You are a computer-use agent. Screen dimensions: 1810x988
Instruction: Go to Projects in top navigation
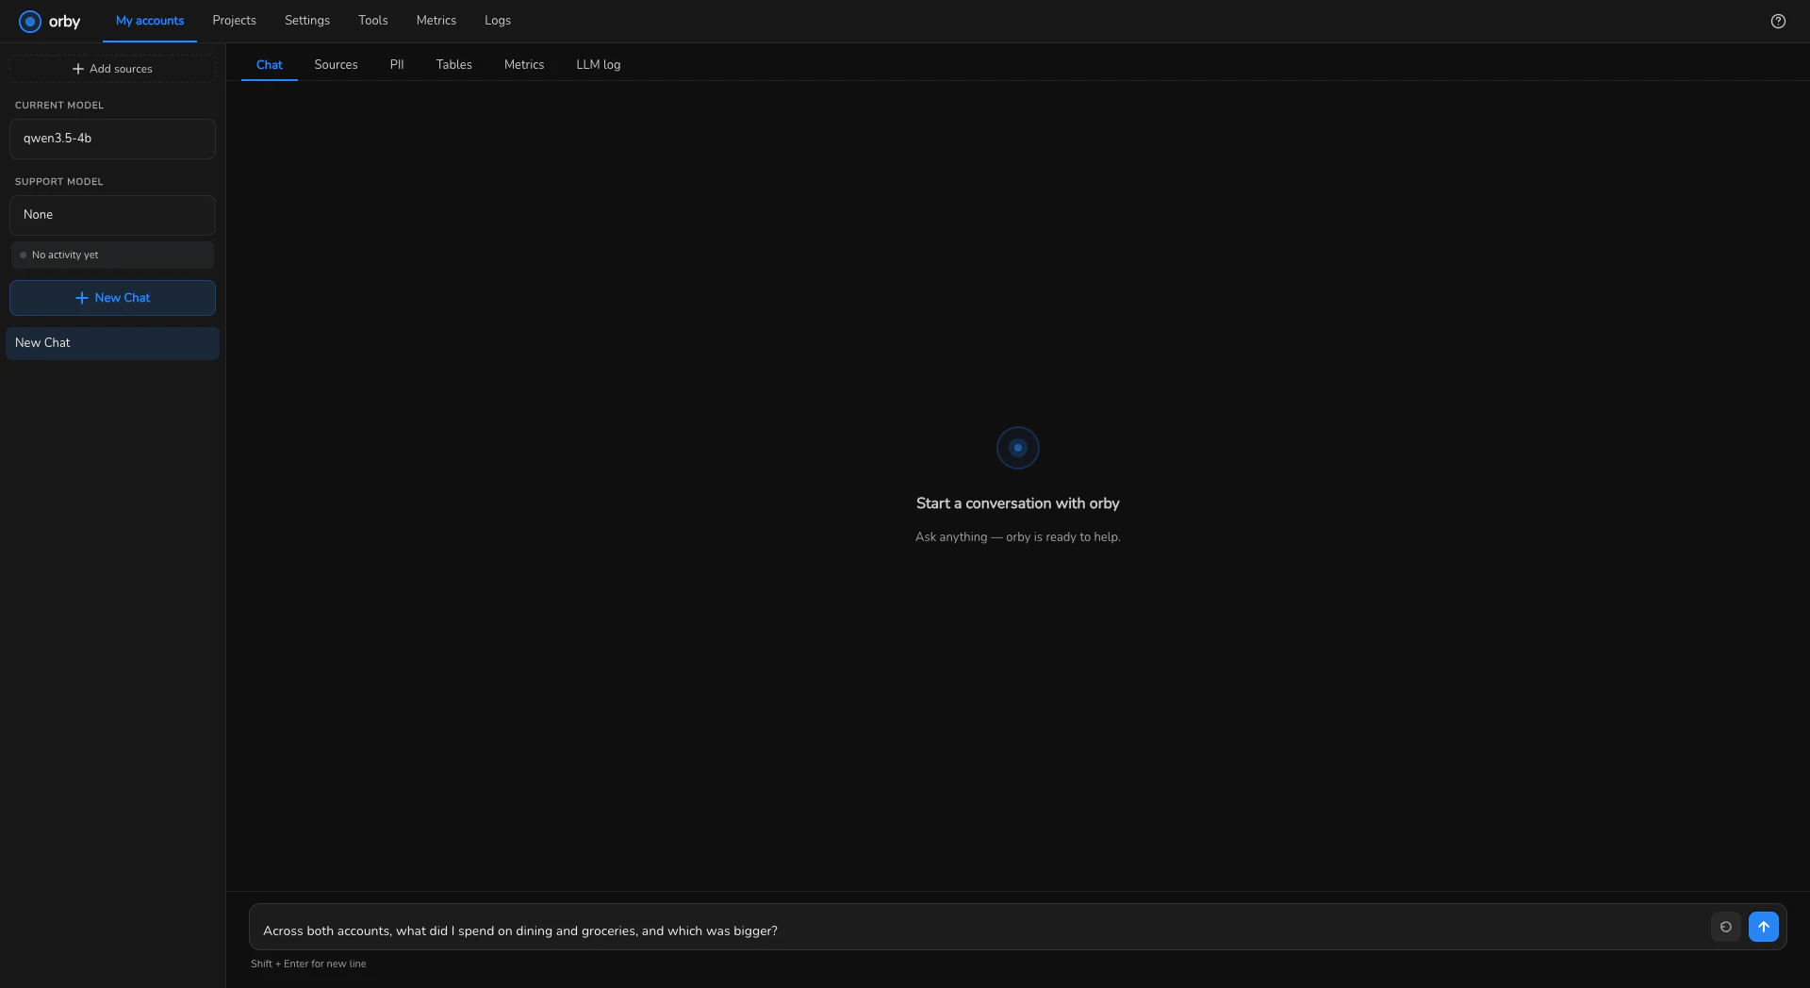tap(234, 21)
